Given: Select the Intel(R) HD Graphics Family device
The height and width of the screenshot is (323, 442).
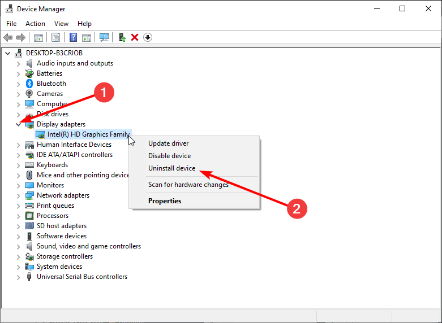Looking at the screenshot, I should [x=88, y=134].
